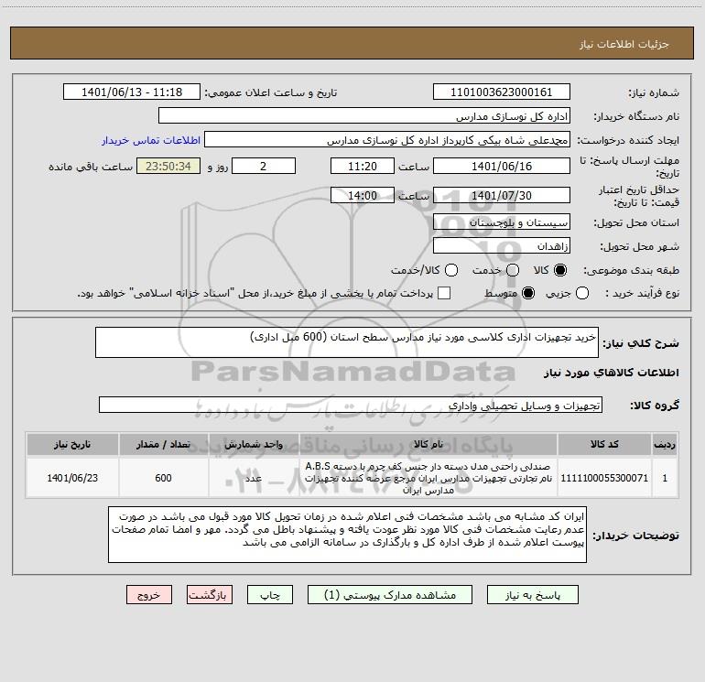The width and height of the screenshot is (705, 682).
Task: Select the کالا/خدمت radio option
Action: point(451,270)
